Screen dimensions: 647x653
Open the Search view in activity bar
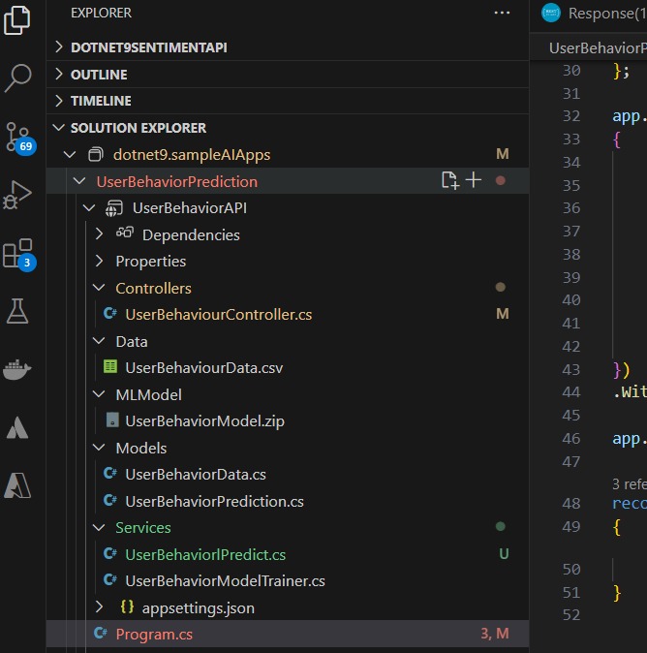(x=17, y=78)
